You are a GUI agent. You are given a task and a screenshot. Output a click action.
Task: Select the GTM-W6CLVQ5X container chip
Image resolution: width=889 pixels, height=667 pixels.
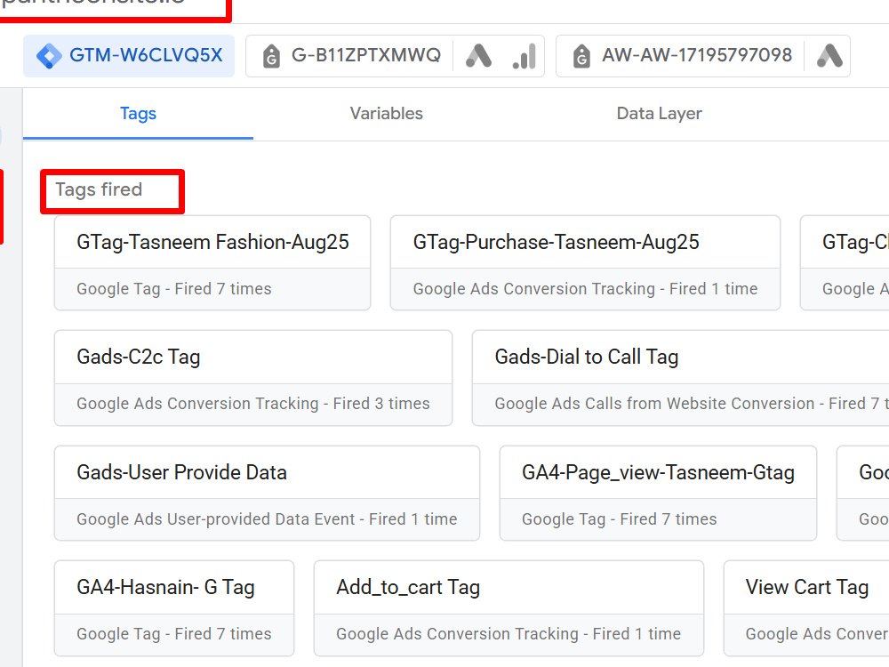pos(129,55)
